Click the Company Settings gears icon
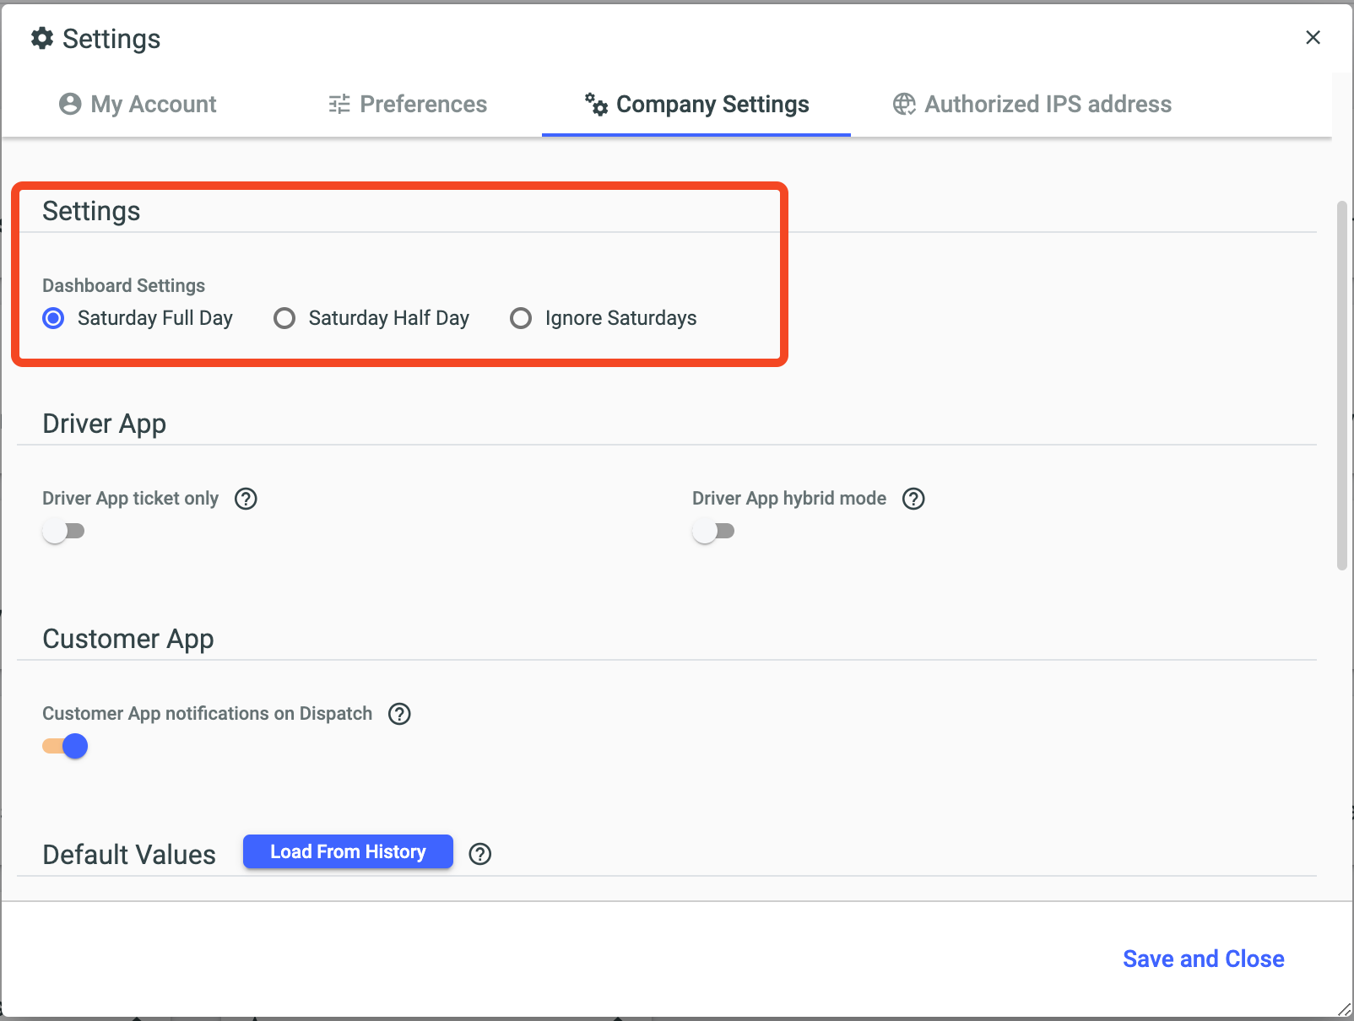This screenshot has width=1354, height=1021. (596, 104)
